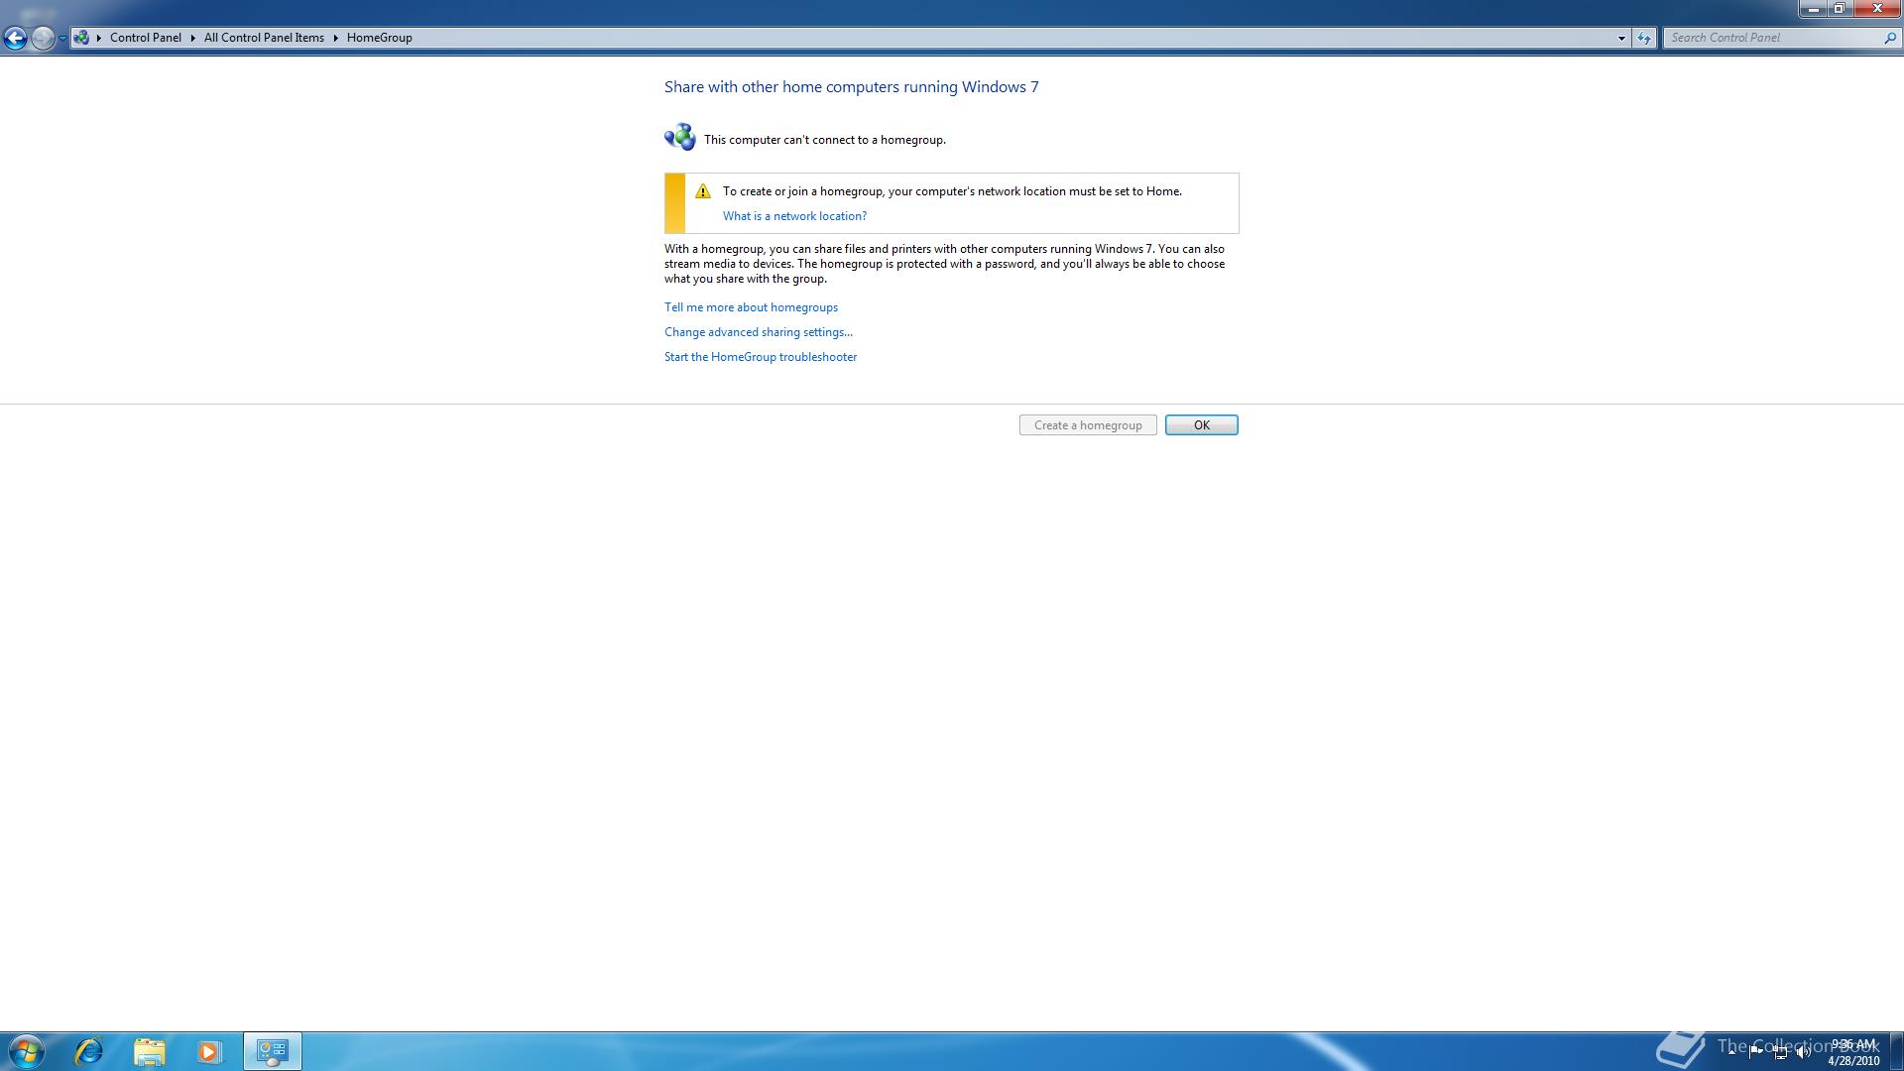Navigate to All Control Panel Items breadcrumb
The width and height of the screenshot is (1904, 1071).
[x=264, y=38]
